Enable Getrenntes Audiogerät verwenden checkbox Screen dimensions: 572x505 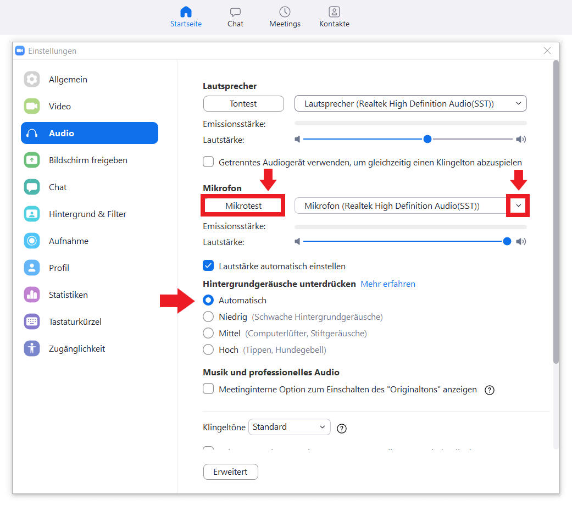coord(208,162)
